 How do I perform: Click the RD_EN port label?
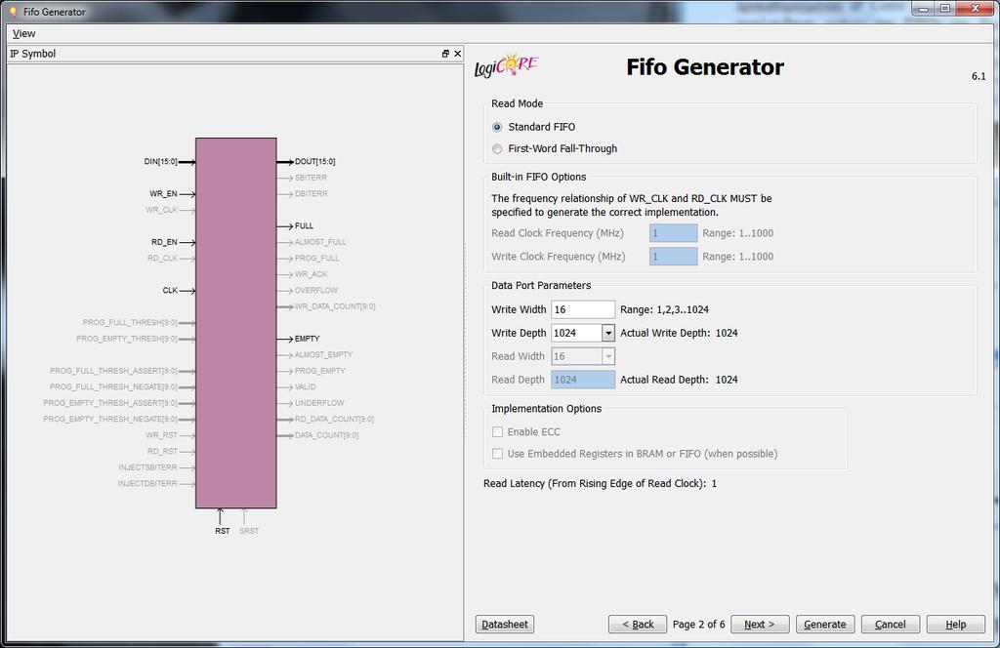[164, 242]
